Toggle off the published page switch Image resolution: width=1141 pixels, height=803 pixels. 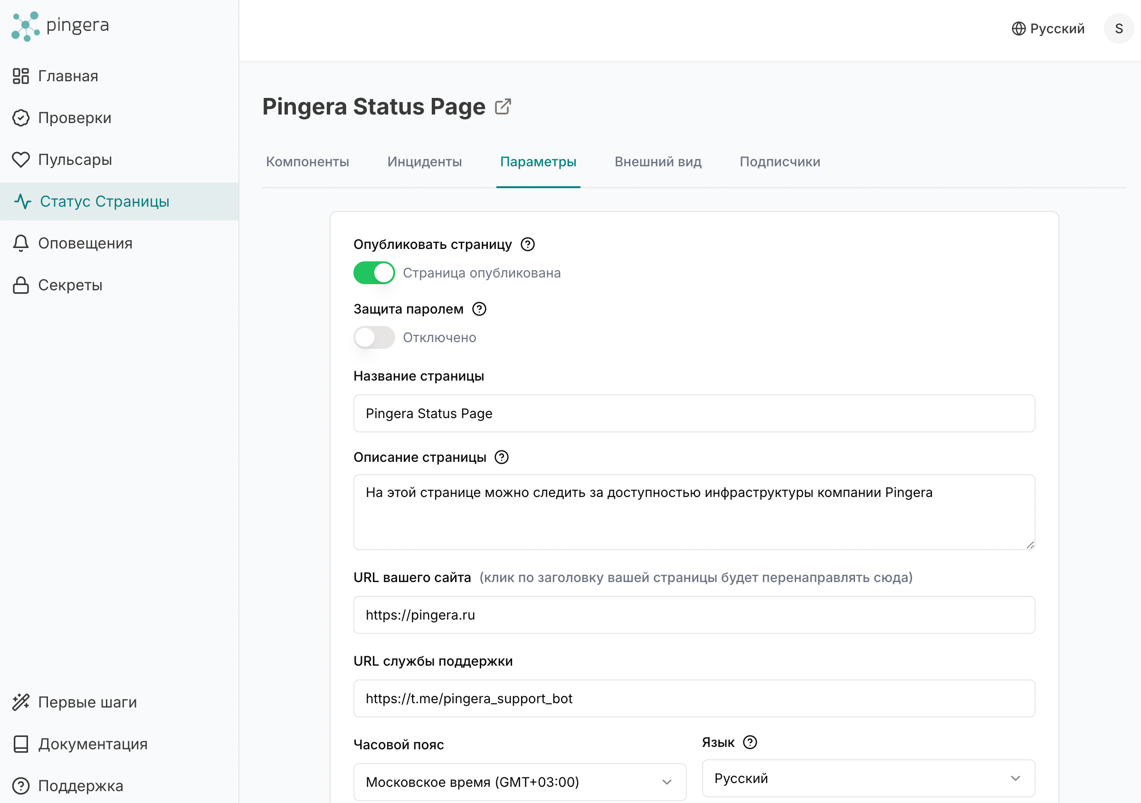tap(374, 272)
